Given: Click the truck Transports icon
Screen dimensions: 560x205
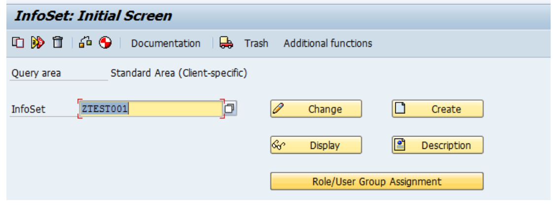Looking at the screenshot, I should tap(226, 43).
